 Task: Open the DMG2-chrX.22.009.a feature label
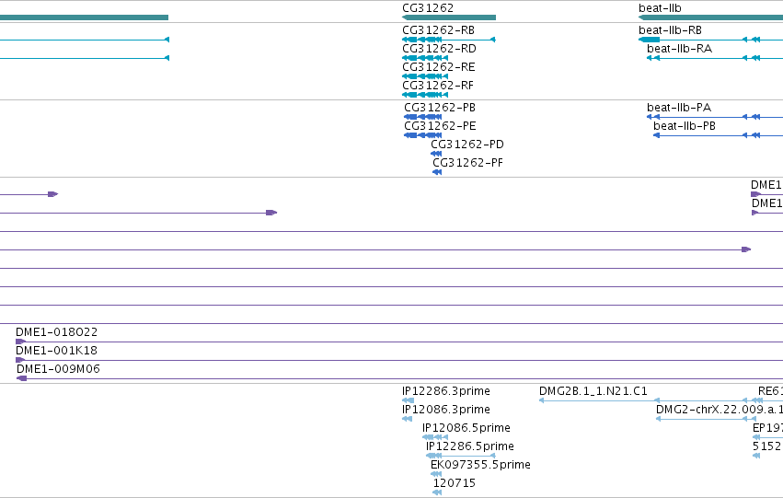coord(720,410)
